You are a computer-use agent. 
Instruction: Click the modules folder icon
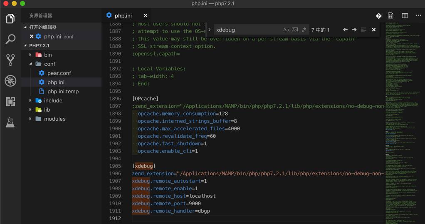point(39,119)
